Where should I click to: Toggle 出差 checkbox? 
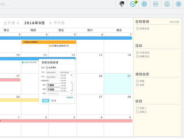137,85
